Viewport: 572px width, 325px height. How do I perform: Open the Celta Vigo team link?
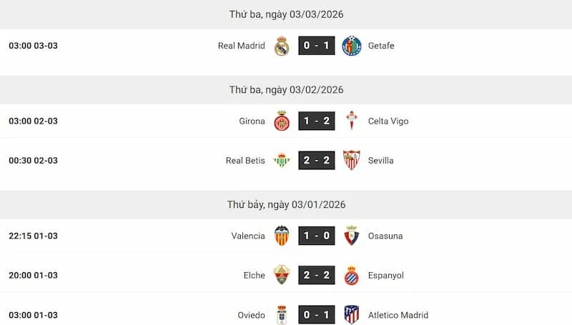click(388, 121)
